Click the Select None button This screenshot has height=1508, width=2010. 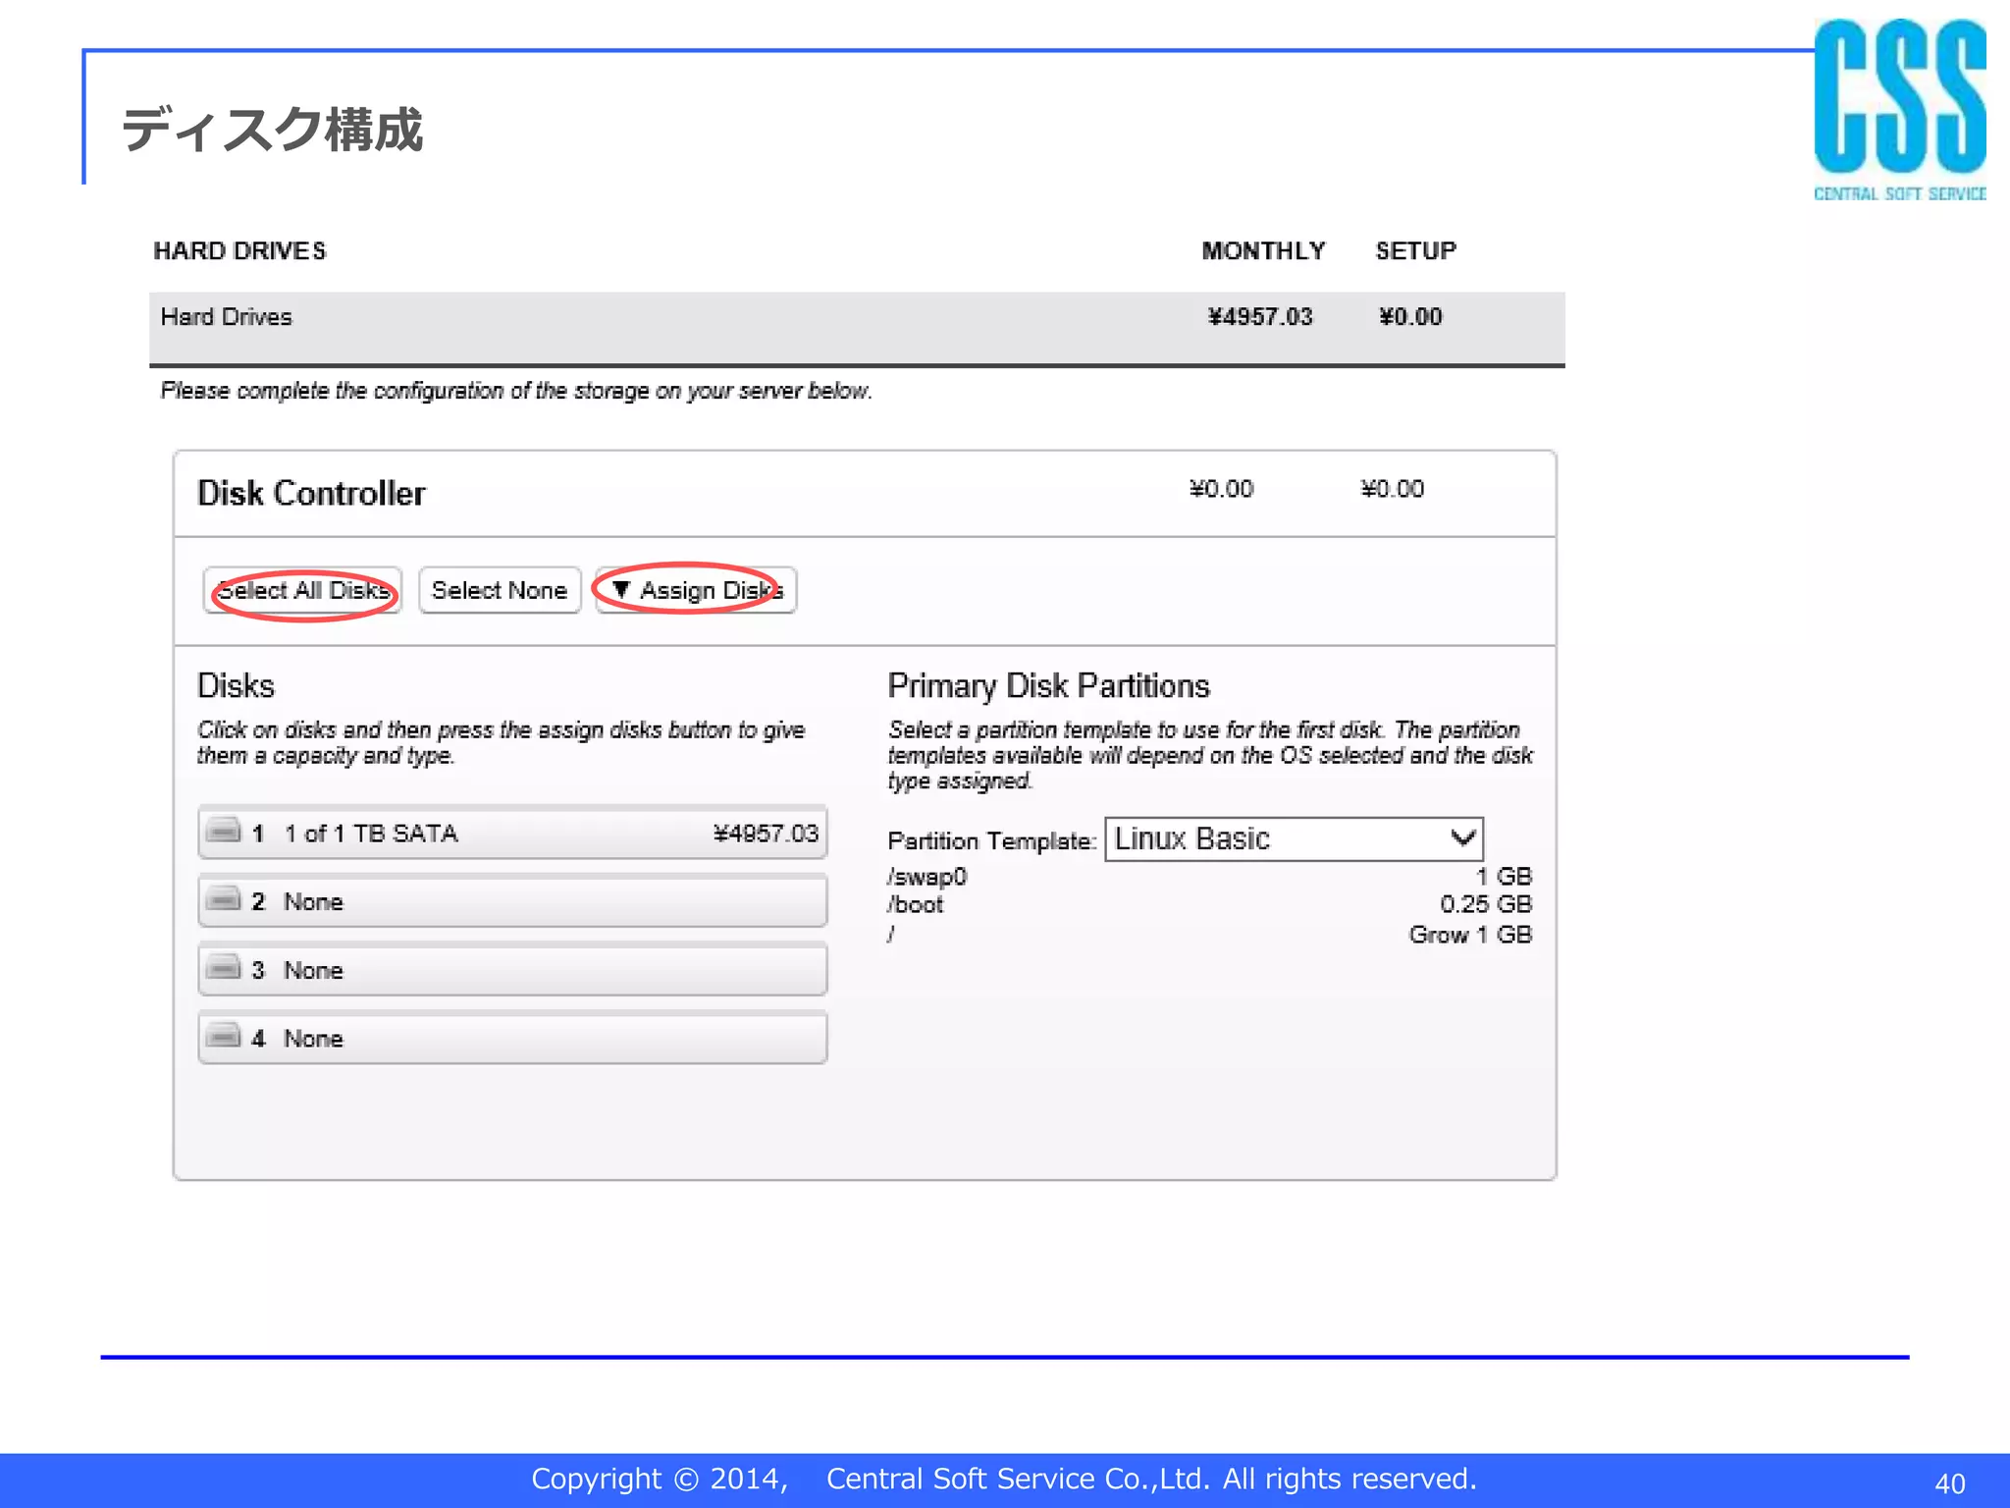500,590
